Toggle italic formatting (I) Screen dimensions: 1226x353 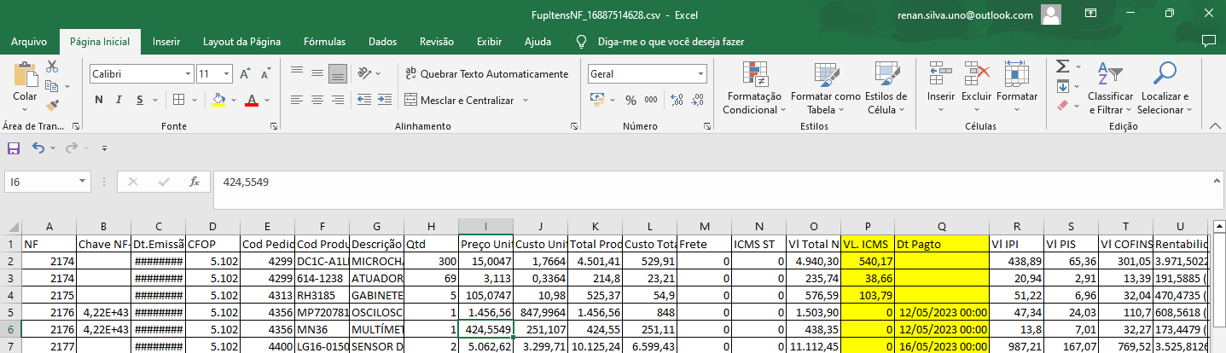click(119, 101)
